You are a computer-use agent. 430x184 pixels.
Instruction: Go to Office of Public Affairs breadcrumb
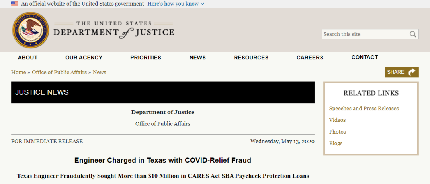pos(59,73)
